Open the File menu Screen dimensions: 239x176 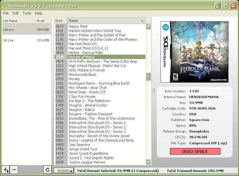point(6,13)
